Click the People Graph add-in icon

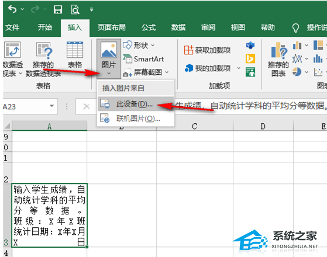coord(250,72)
